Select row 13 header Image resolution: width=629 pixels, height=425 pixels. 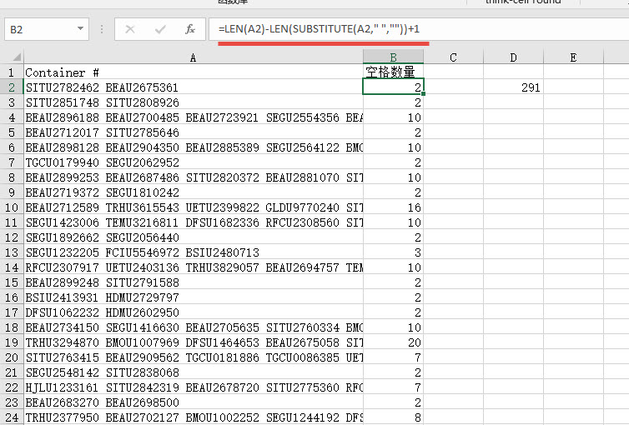pos(12,252)
